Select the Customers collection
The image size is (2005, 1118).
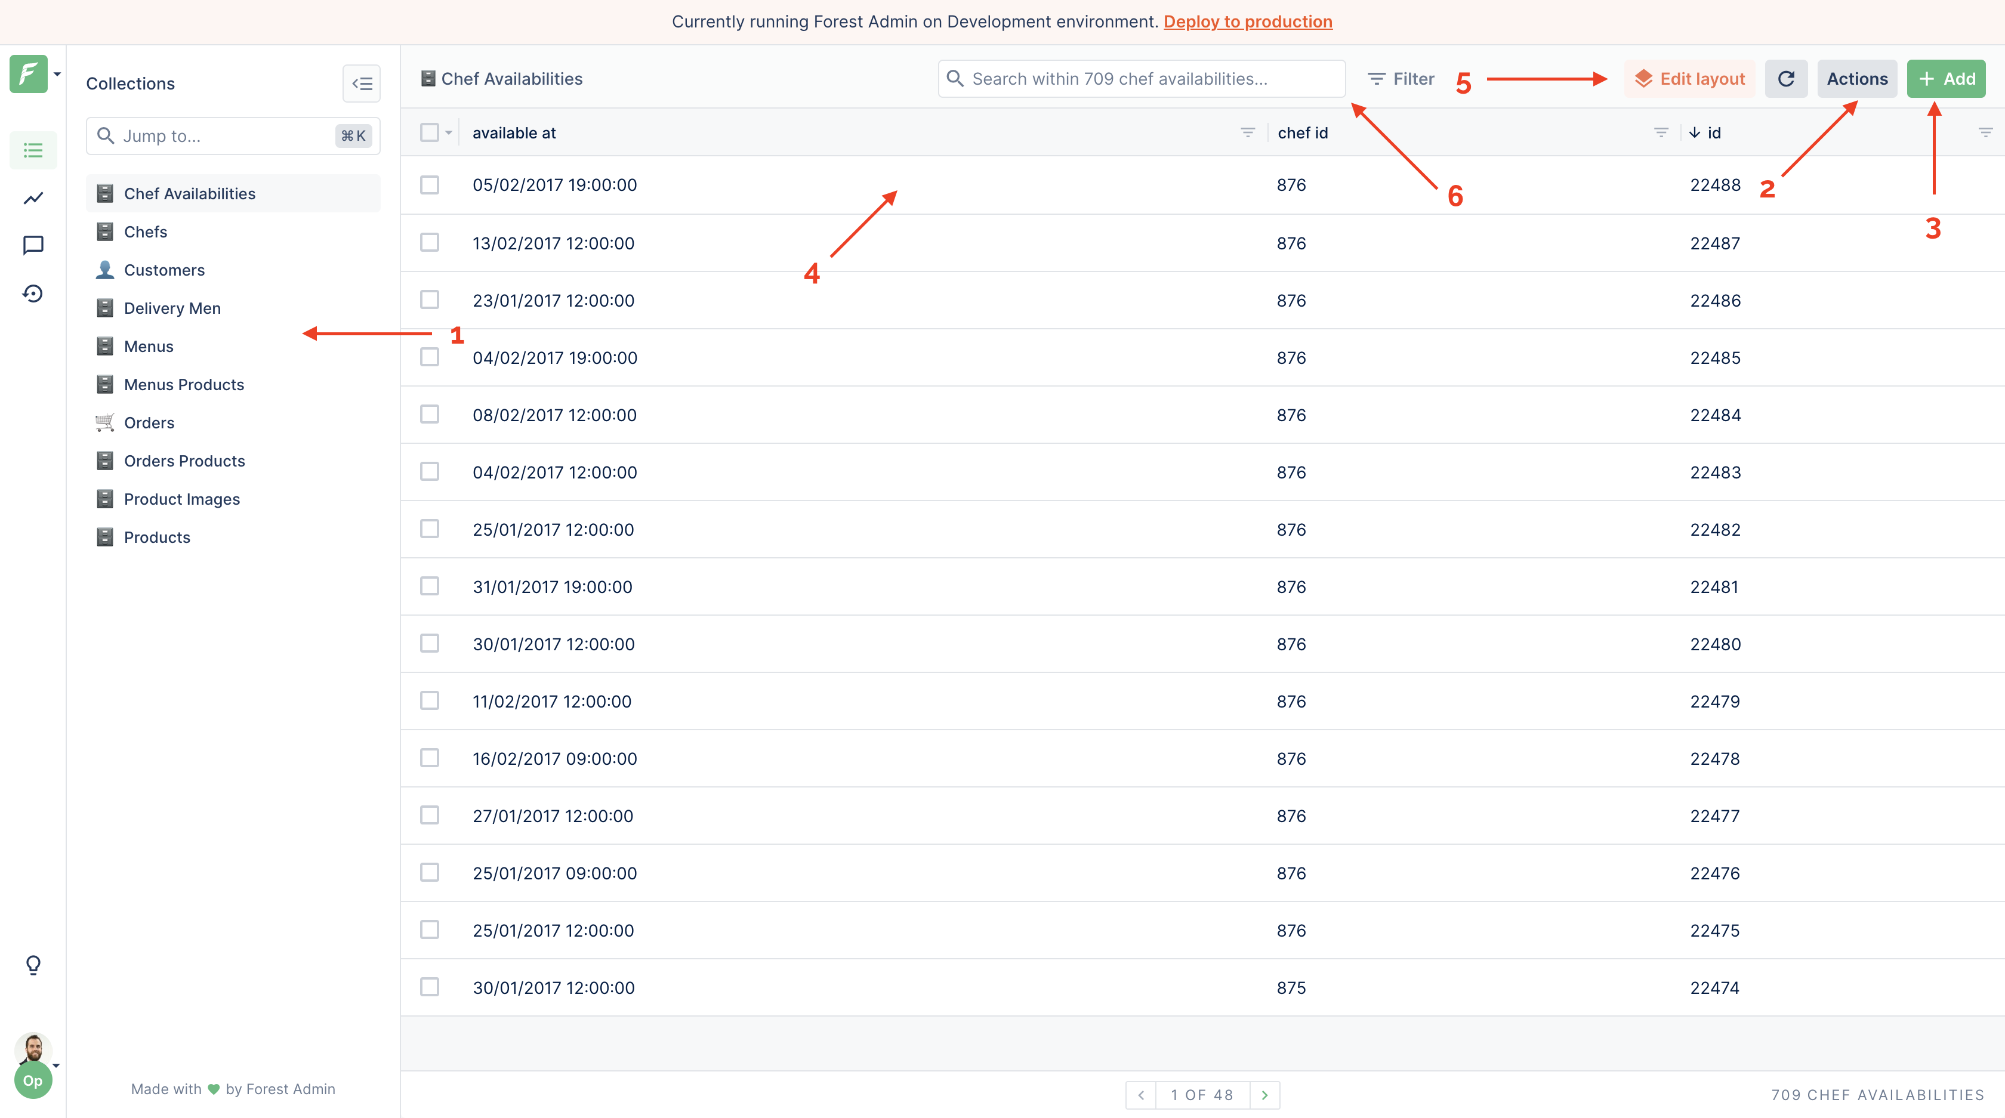pyautogui.click(x=164, y=269)
